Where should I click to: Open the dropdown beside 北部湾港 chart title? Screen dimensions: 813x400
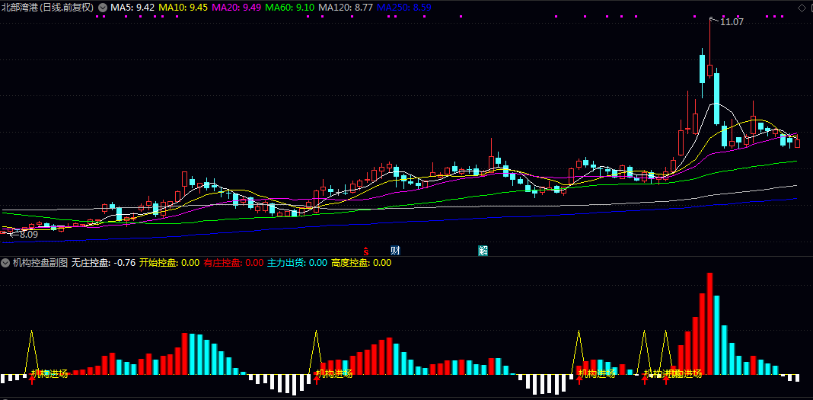(104, 8)
